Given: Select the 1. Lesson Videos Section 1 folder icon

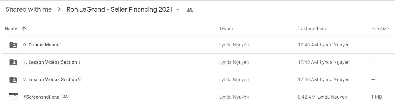Looking at the screenshot, I should pos(13,62).
